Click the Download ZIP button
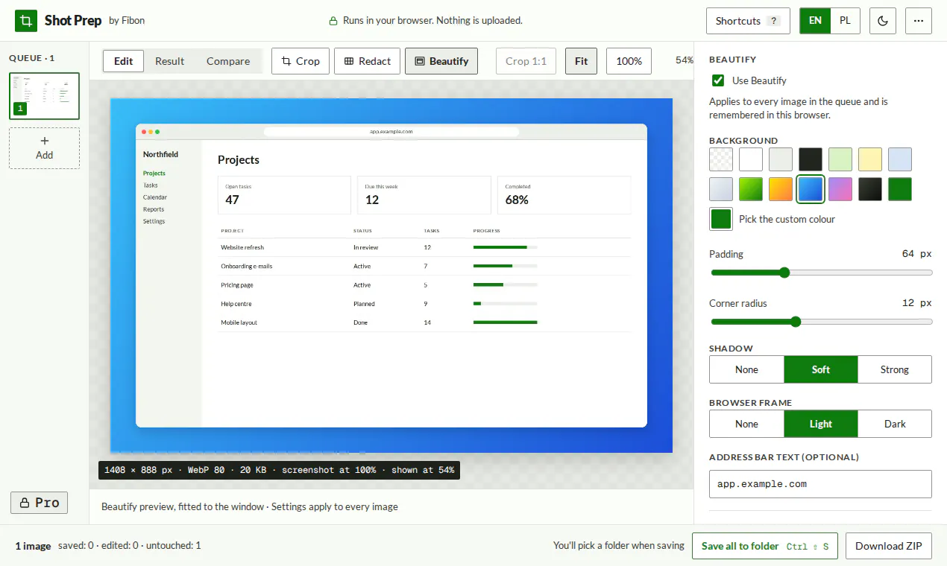The width and height of the screenshot is (947, 566). tap(889, 546)
